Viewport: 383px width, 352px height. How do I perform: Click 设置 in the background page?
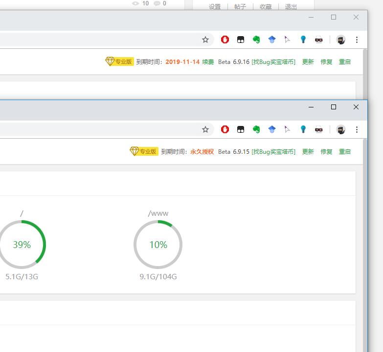[x=215, y=6]
